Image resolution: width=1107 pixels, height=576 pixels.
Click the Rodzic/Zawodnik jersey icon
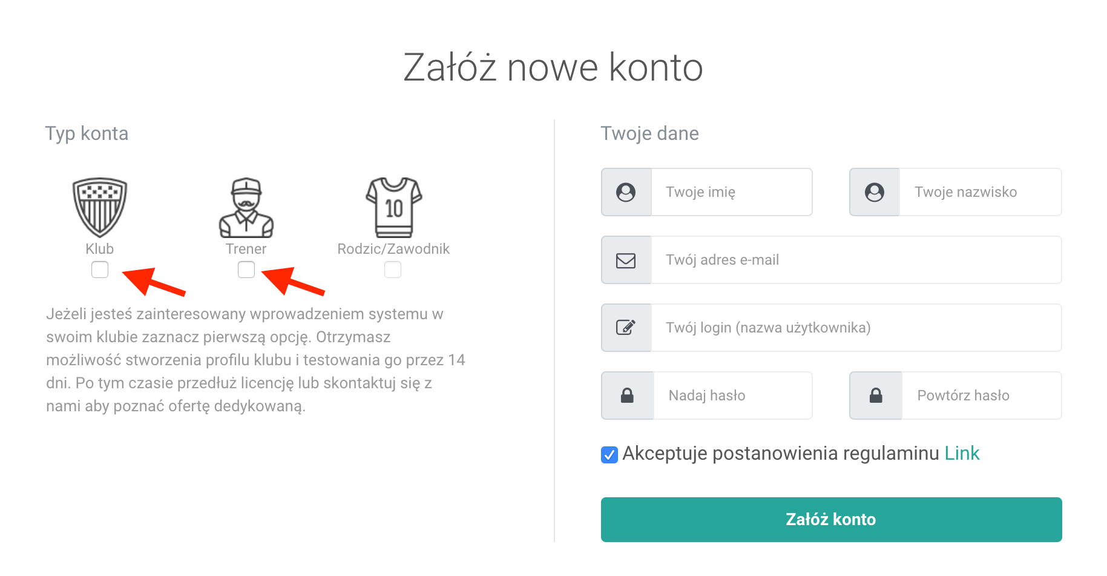(x=393, y=207)
